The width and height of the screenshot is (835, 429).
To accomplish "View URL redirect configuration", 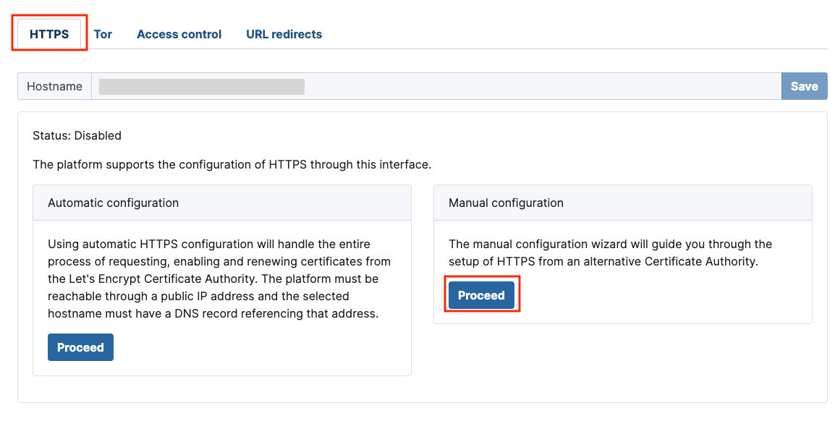I will pyautogui.click(x=284, y=34).
